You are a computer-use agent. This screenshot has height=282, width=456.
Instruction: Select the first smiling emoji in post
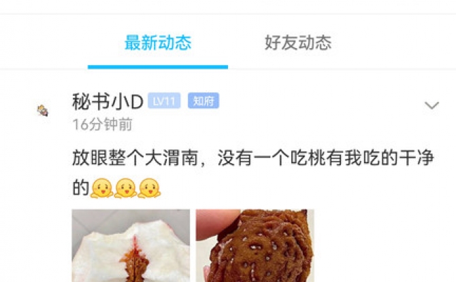(x=101, y=188)
